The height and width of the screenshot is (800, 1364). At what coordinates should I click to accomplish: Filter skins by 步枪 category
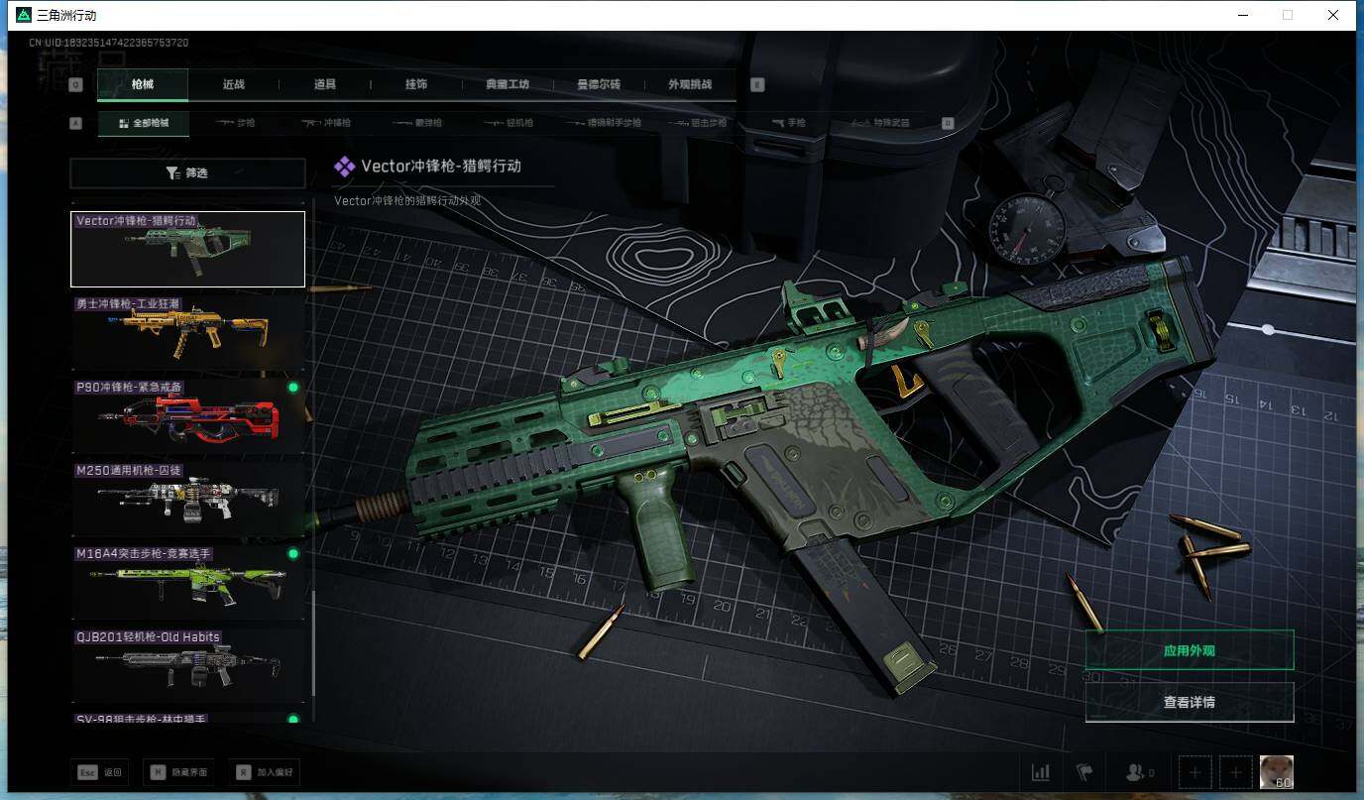[x=237, y=124]
